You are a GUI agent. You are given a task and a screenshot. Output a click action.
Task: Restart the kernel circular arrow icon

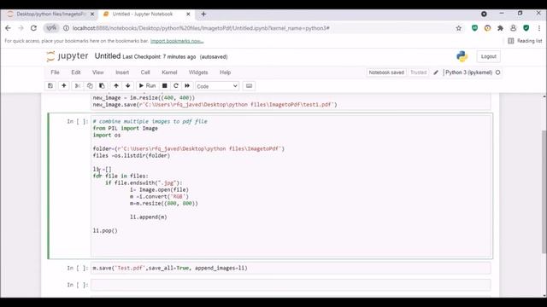point(176,85)
